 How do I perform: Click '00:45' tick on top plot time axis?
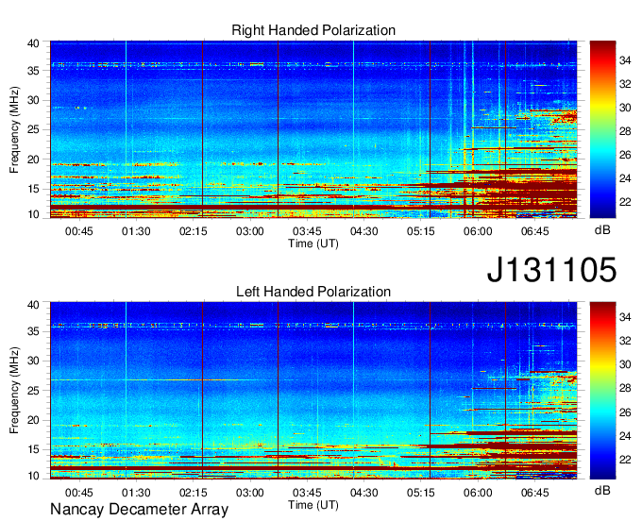click(x=79, y=231)
